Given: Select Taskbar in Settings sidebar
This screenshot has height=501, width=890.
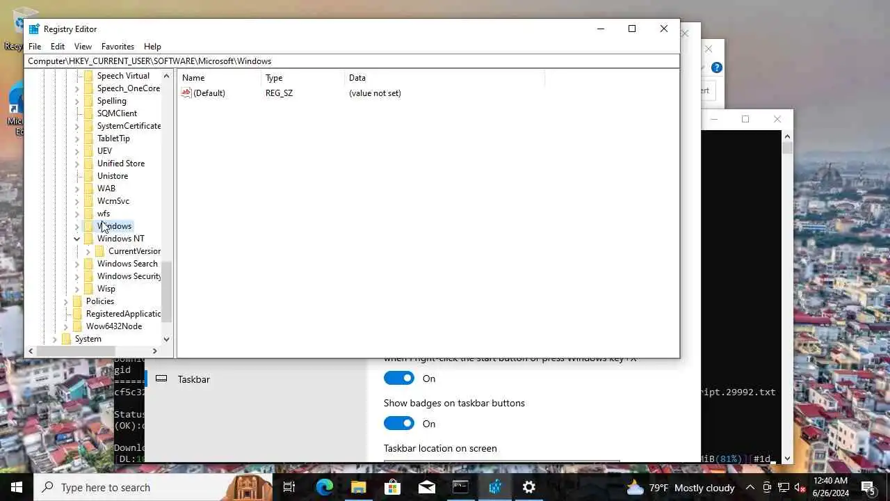Looking at the screenshot, I should (x=193, y=379).
